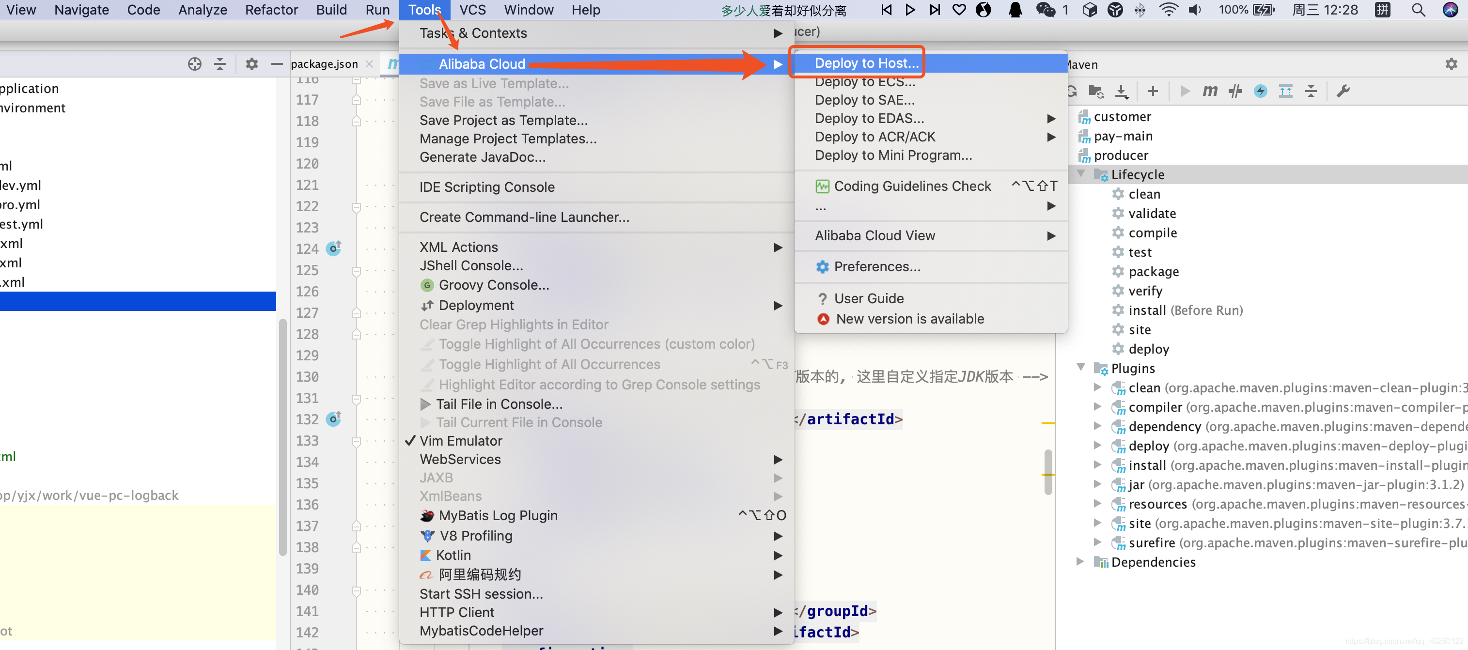Click Wi-Fi icon in menu bar
Image resolution: width=1468 pixels, height=650 pixels.
1168,10
